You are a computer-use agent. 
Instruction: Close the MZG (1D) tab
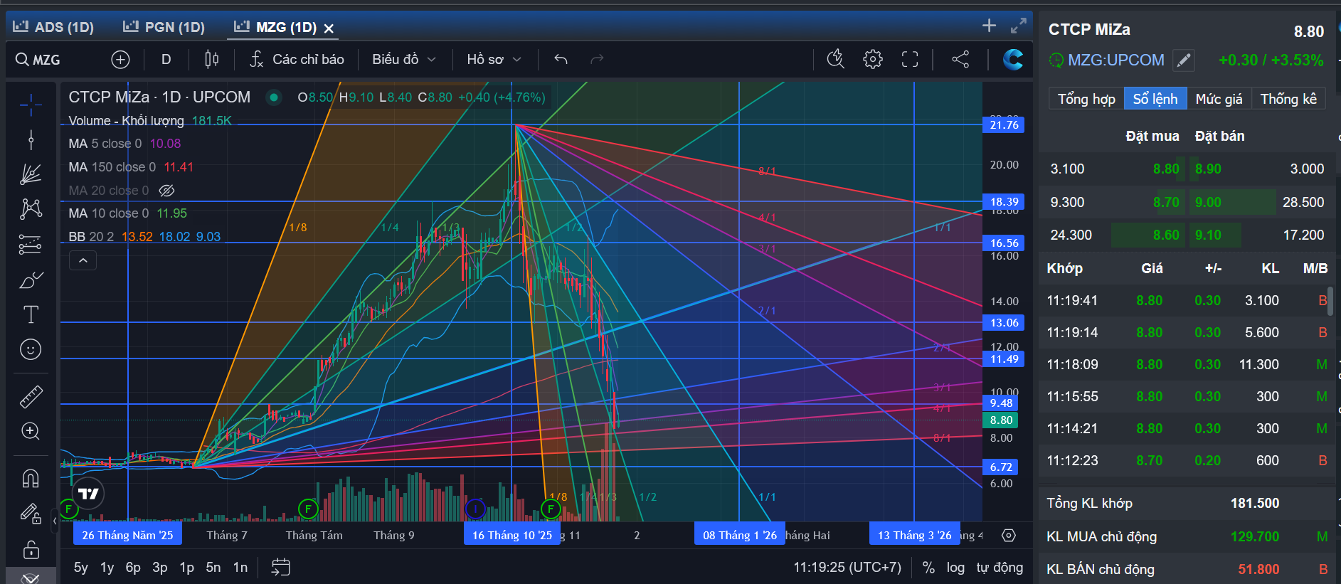[329, 28]
